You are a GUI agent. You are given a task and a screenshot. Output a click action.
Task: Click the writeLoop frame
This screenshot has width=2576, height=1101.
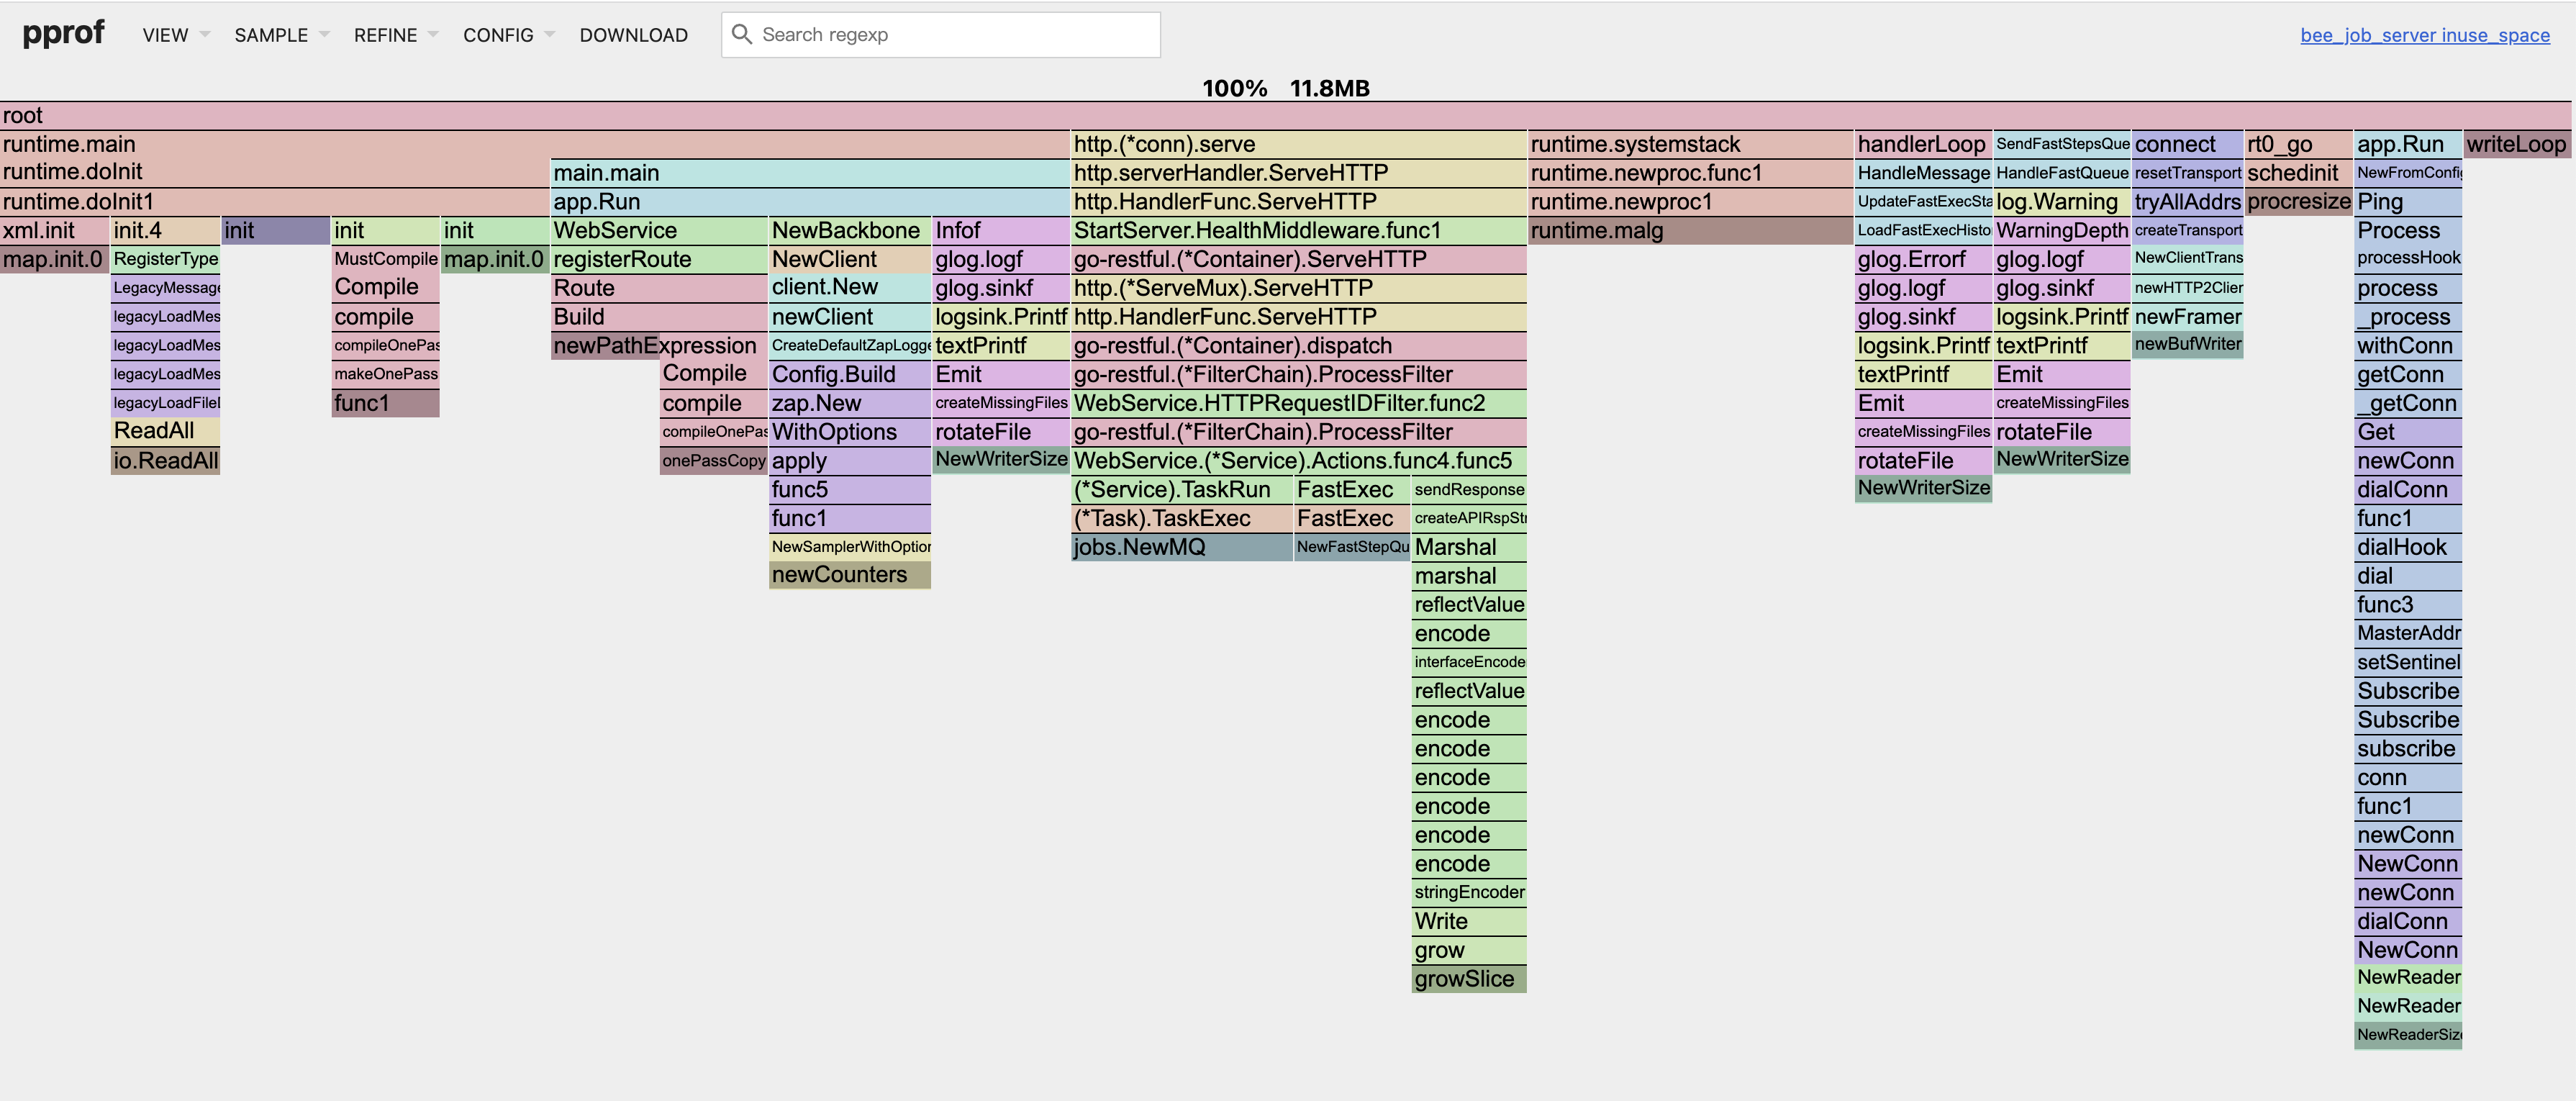point(2516,144)
